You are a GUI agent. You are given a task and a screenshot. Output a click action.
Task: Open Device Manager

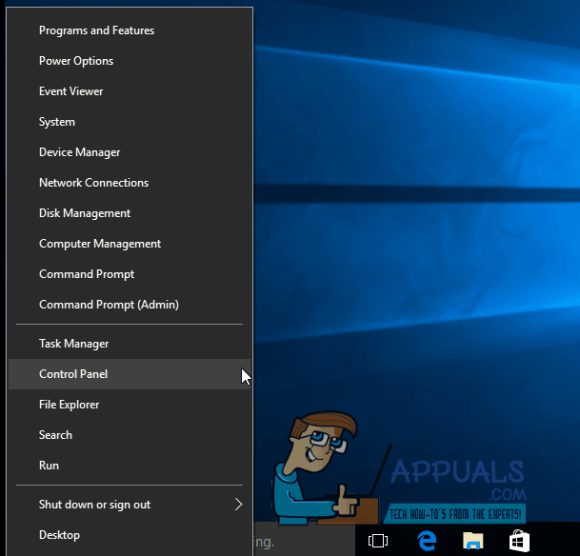click(x=130, y=152)
